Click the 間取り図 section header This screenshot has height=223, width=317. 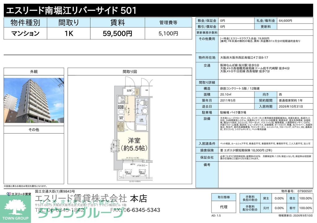point(130,72)
